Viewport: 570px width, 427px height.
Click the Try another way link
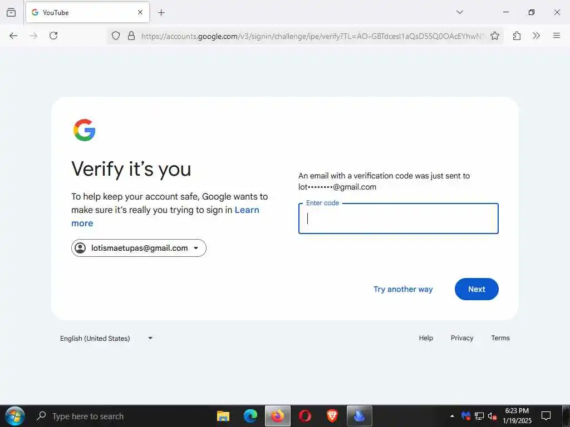coord(403,289)
